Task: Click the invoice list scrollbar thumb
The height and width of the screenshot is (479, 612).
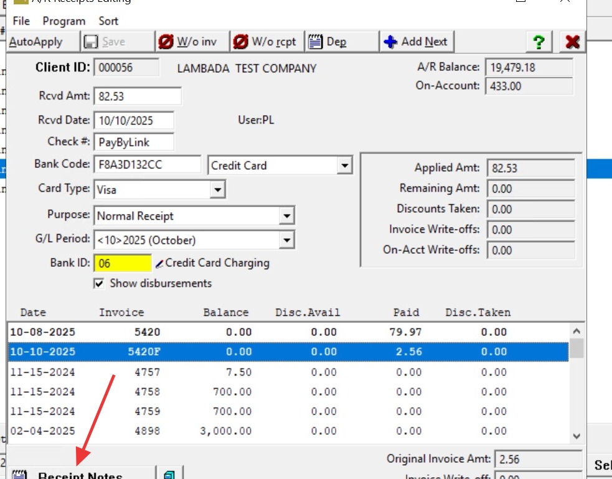Action: tap(577, 348)
